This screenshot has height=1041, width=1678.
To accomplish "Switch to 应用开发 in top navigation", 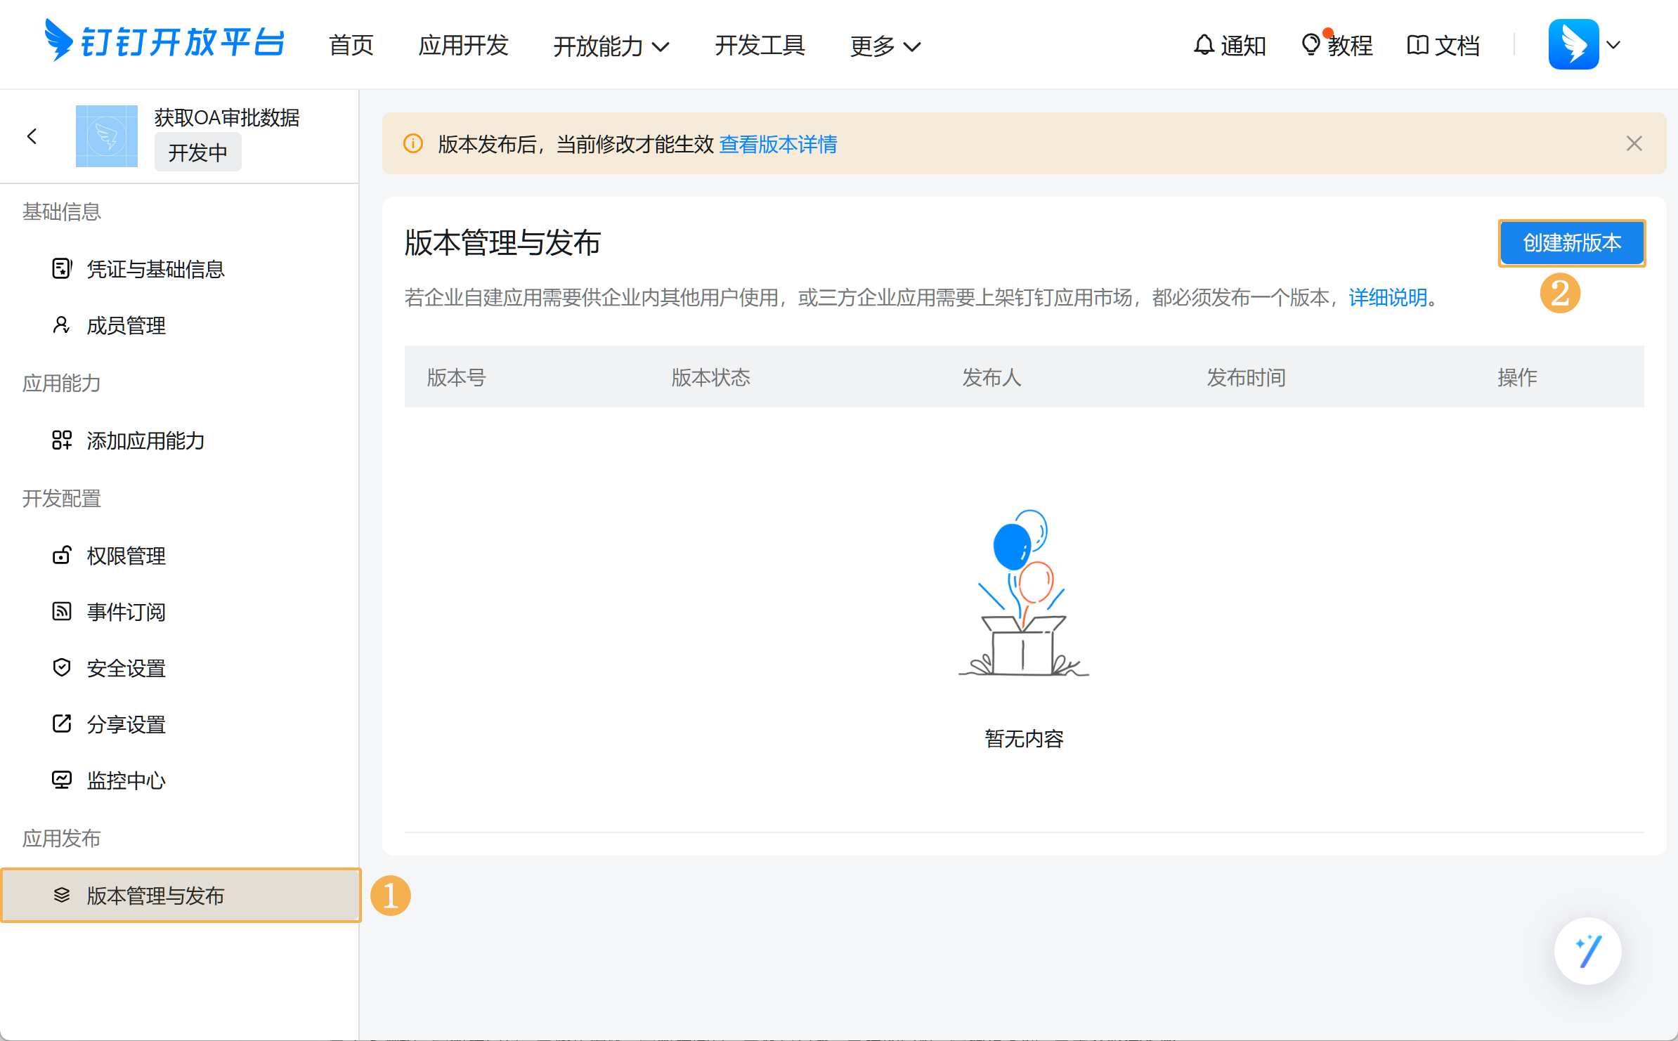I will 463,45.
